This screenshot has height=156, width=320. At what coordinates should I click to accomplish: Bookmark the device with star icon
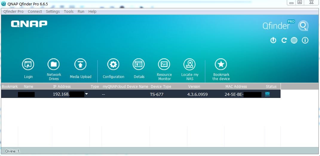click(221, 64)
